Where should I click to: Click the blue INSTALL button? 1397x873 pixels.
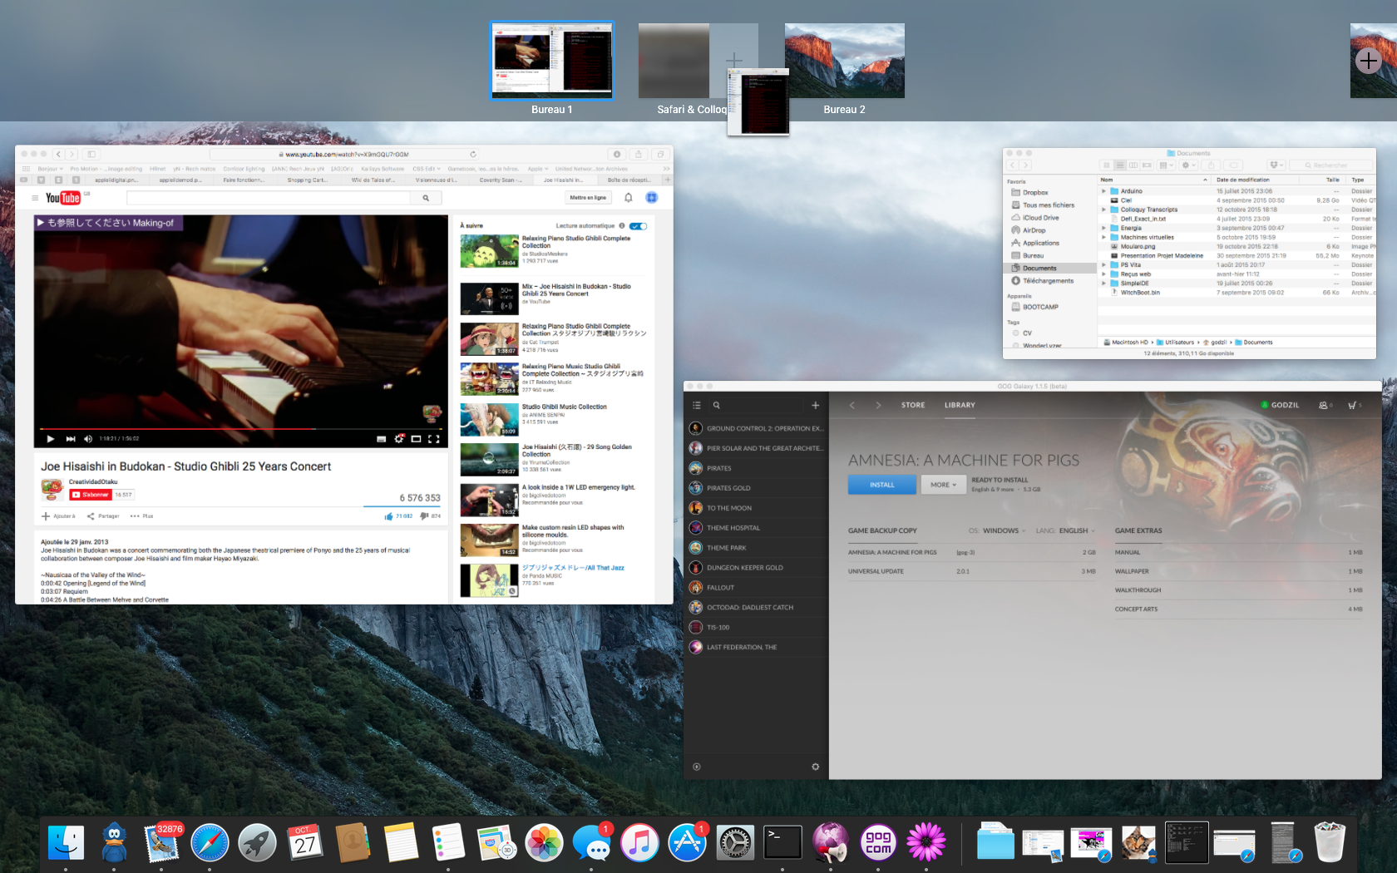pos(881,485)
